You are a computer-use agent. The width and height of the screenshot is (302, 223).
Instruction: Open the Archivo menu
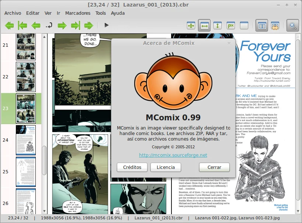[x=13, y=13]
